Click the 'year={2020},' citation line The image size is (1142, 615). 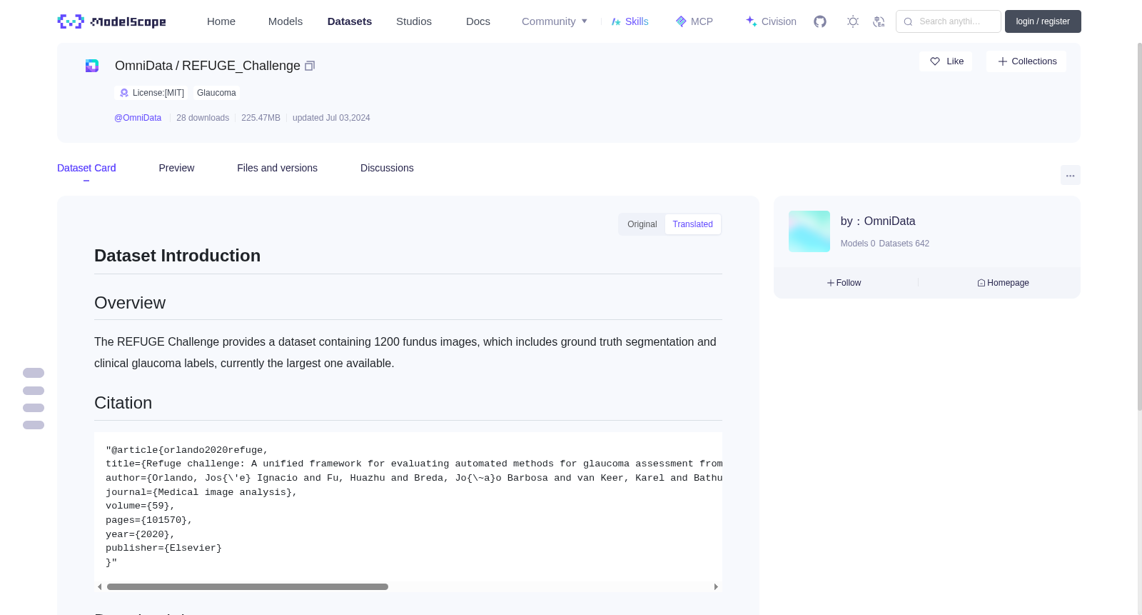coord(140,534)
